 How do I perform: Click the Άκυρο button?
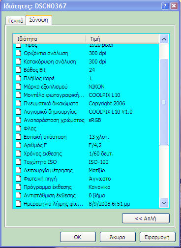click(x=118, y=237)
